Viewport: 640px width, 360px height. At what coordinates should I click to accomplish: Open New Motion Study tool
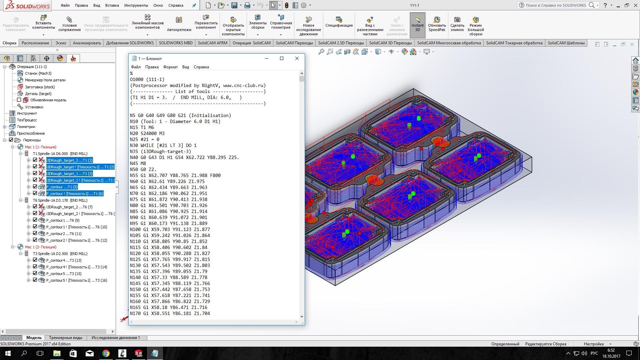[308, 20]
